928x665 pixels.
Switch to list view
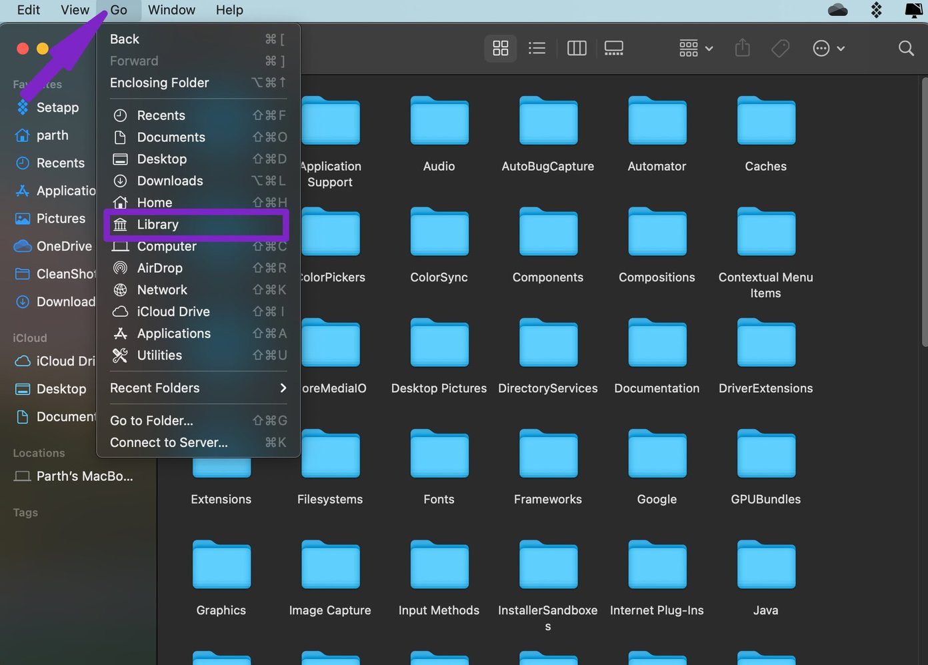537,48
